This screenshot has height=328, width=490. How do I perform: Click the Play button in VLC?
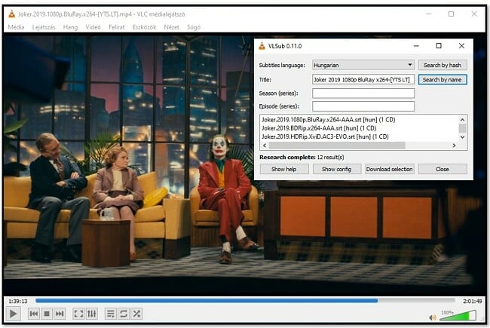point(13,314)
